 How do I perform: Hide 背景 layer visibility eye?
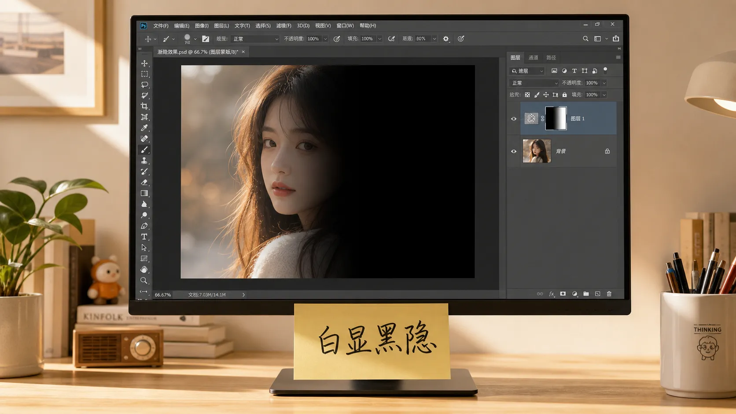click(x=514, y=151)
